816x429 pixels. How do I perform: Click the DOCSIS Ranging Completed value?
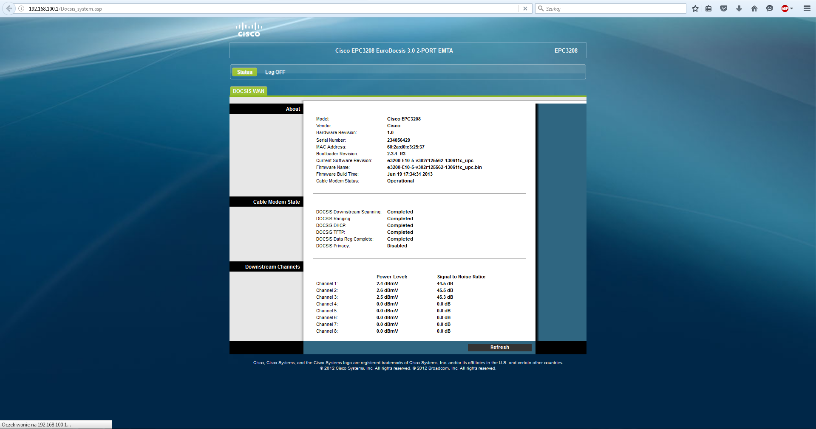point(400,219)
